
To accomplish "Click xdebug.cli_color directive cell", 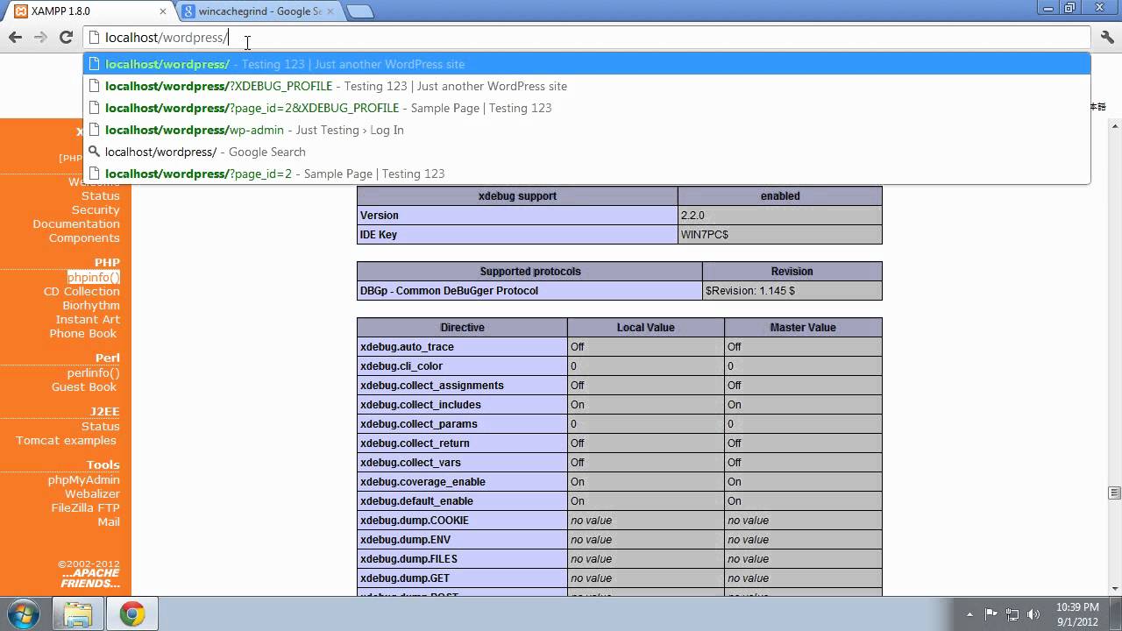I will click(462, 366).
